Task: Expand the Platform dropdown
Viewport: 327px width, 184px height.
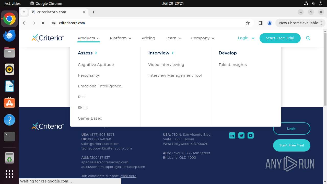Action: (x=121, y=38)
